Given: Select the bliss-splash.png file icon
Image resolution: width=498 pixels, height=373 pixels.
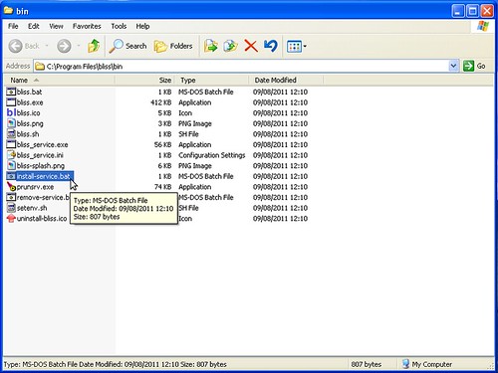Looking at the screenshot, I should point(11,165).
